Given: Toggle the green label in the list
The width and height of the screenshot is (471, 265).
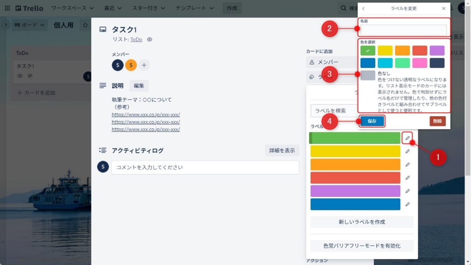Looking at the screenshot, I should (x=355, y=138).
